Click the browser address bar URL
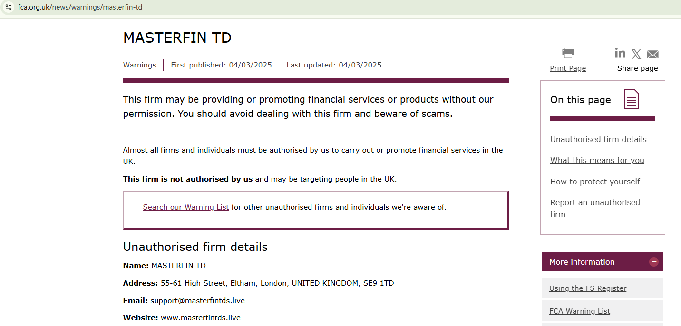Screen dimensions: 681x326 point(80,7)
